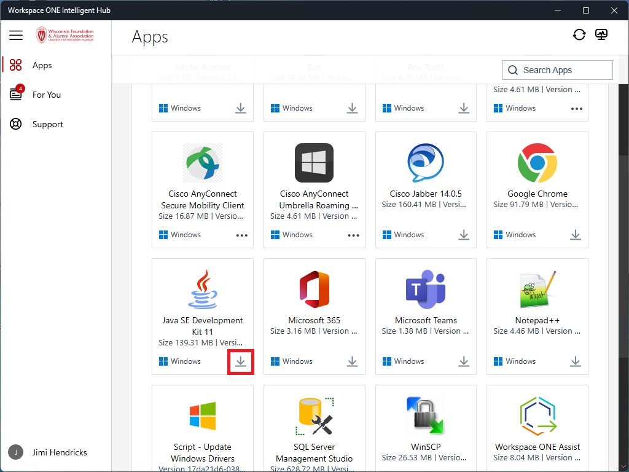Open the Microsoft 365 app icon
This screenshot has height=472, width=629.
[x=314, y=289]
